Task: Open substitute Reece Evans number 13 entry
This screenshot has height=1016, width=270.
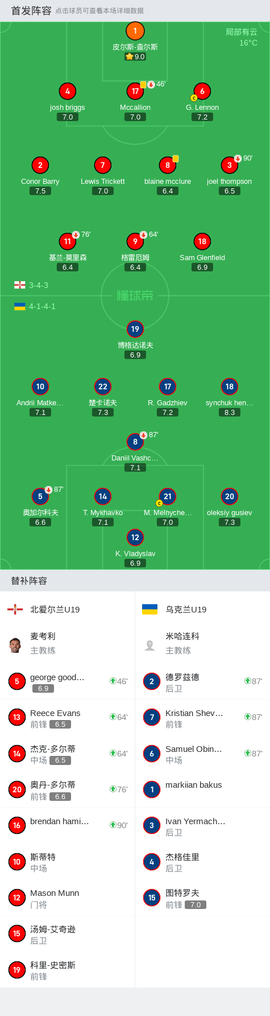Action: [67, 718]
